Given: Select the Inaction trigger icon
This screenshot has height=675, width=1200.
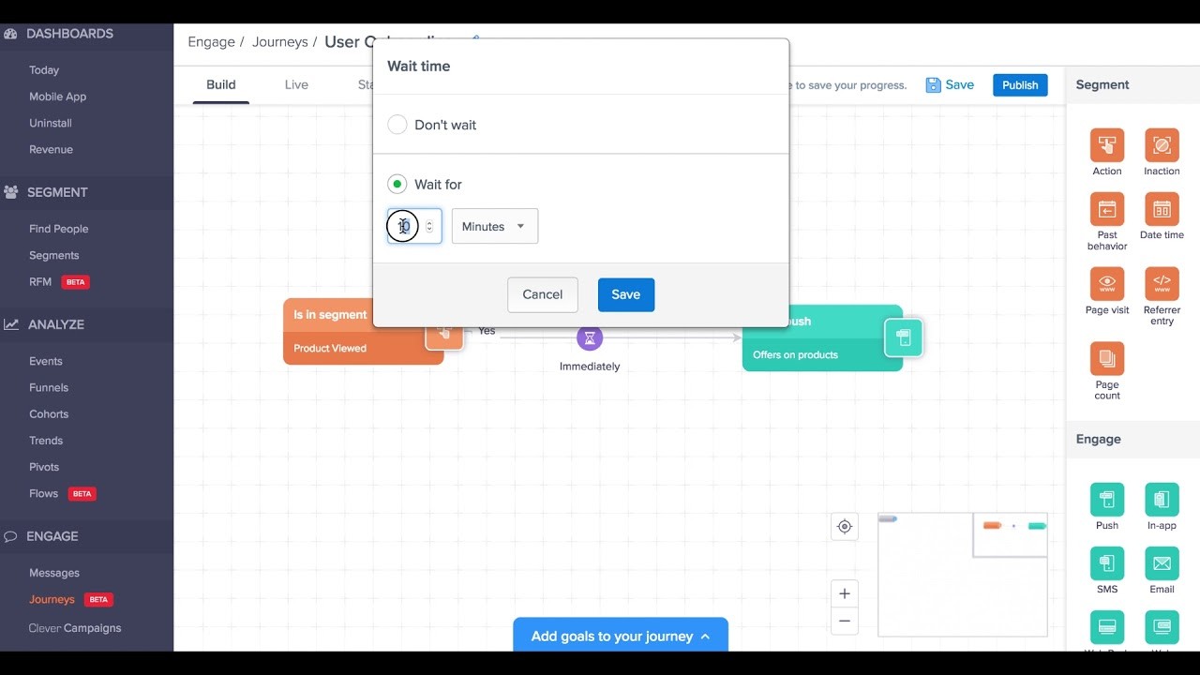Looking at the screenshot, I should [x=1161, y=145].
